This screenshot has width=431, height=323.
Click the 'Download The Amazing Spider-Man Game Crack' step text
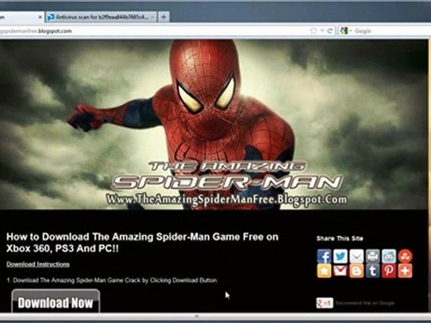click(112, 280)
